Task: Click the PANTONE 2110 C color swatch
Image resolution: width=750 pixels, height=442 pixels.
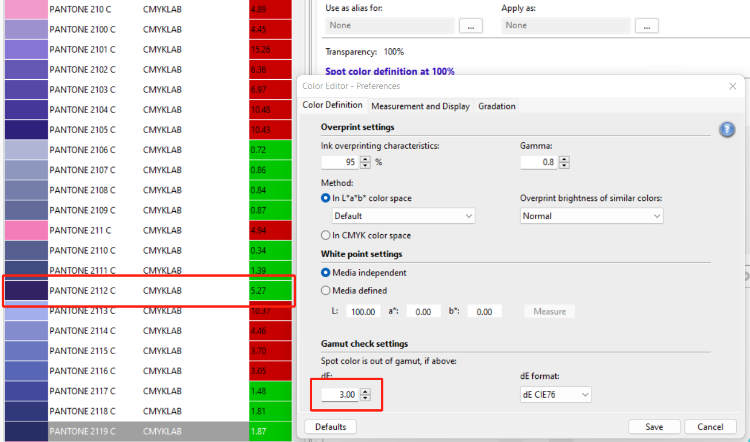Action: tap(25, 250)
